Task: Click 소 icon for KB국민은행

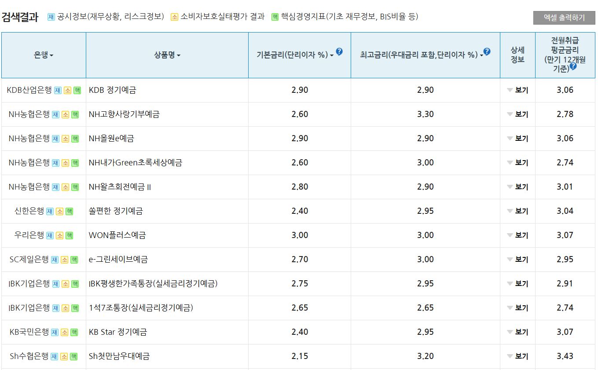Action: pos(64,332)
